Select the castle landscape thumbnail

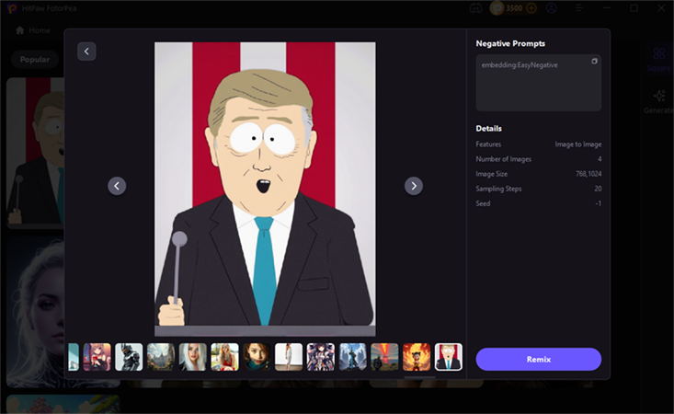(x=161, y=357)
